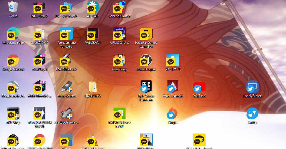Open the ごみ箱 recycle bin icon
286x149 pixels.
pyautogui.click(x=13, y=7)
